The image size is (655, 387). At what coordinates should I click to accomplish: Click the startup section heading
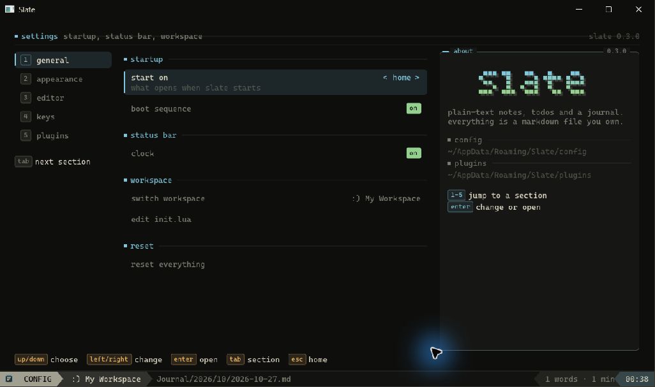click(x=147, y=59)
